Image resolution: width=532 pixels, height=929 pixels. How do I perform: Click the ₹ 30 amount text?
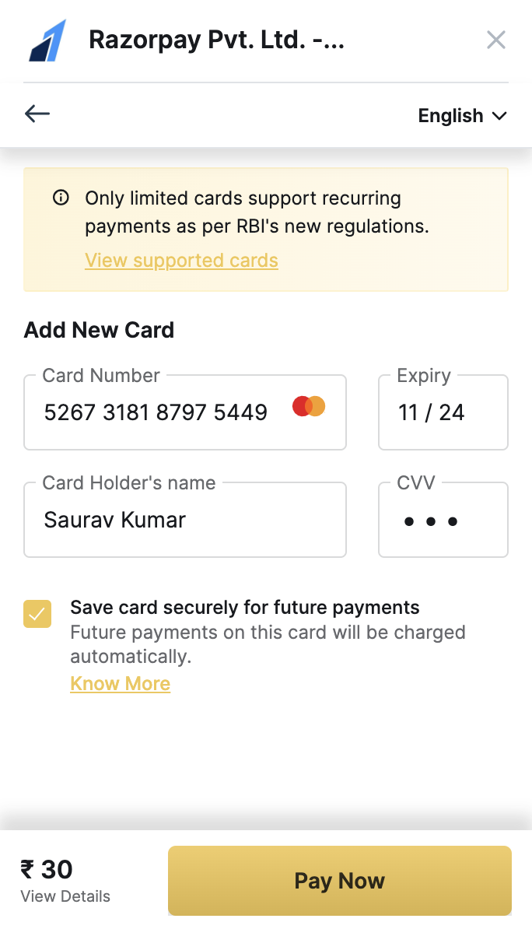coord(47,869)
